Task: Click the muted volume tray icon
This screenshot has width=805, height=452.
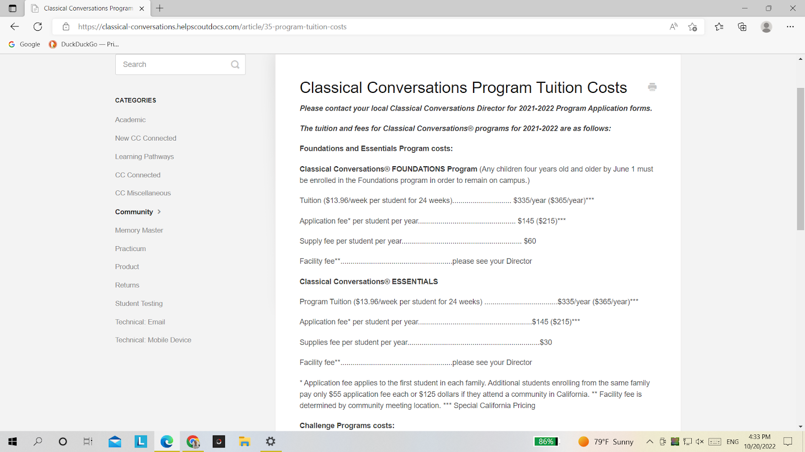Action: (699, 441)
